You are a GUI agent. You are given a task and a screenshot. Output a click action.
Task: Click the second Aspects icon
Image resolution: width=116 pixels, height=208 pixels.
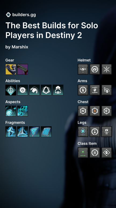coord(23,111)
